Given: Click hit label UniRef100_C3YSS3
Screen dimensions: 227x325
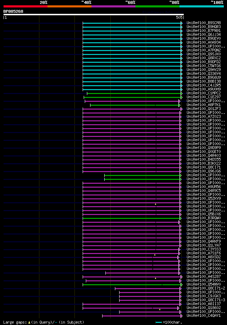Looking at the screenshot, I should (204, 249).
